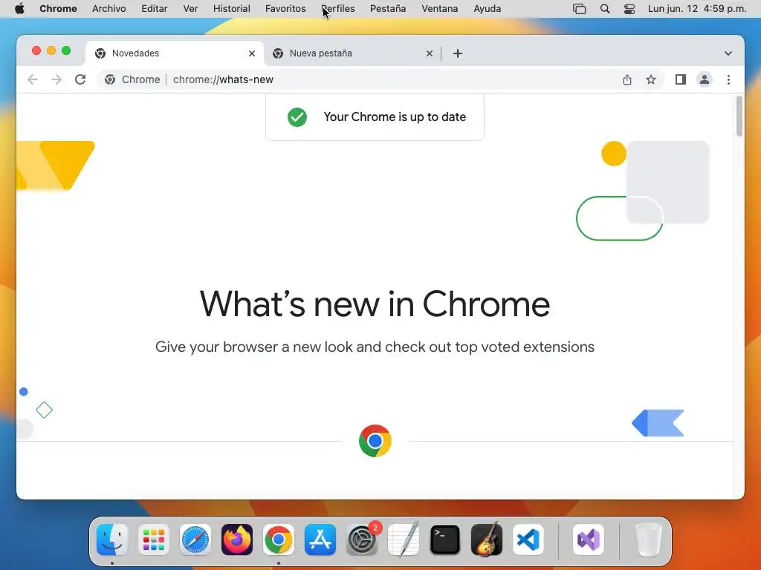Click Chrome icon in the Dock
The image size is (761, 570).
(279, 540)
